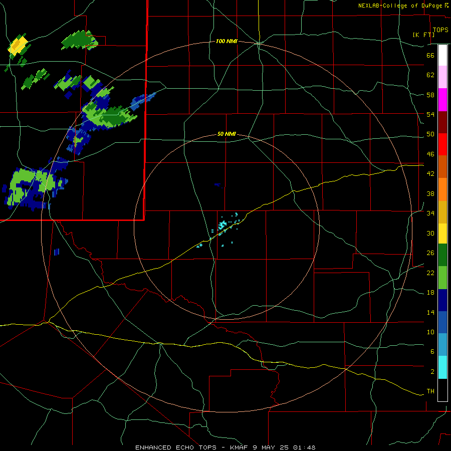Screen dimensions: 451x451
Task: Click the "42" legend value
Action: coord(430,174)
